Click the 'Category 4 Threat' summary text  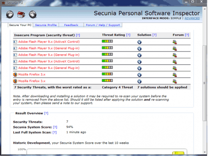pyautogui.click(x=117, y=87)
